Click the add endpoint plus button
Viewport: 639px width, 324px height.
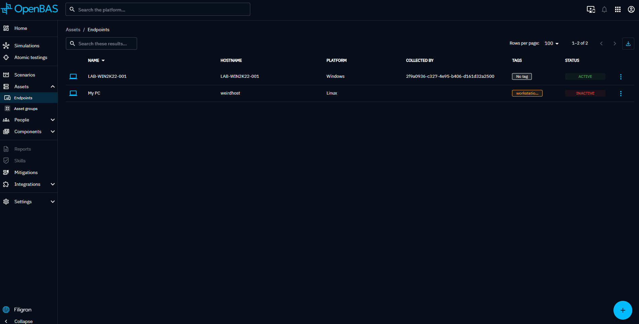(x=623, y=310)
